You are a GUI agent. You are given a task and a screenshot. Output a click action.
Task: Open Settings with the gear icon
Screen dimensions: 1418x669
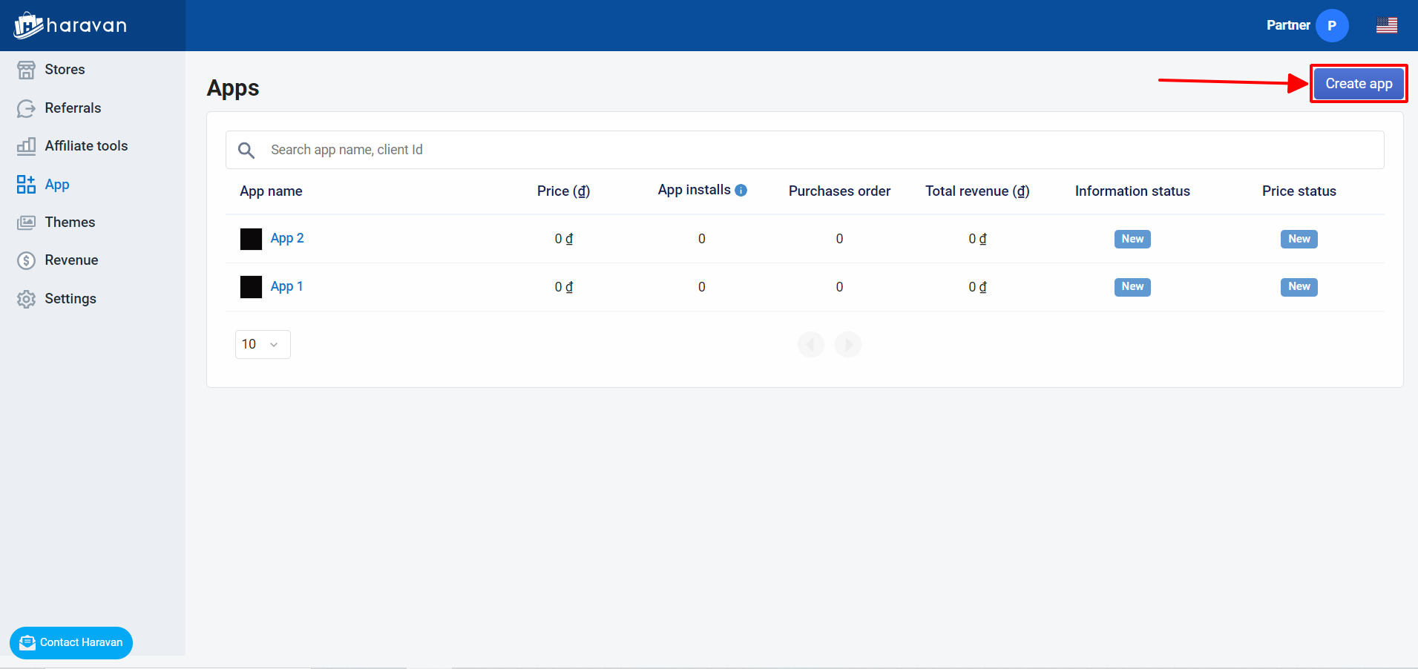point(26,298)
